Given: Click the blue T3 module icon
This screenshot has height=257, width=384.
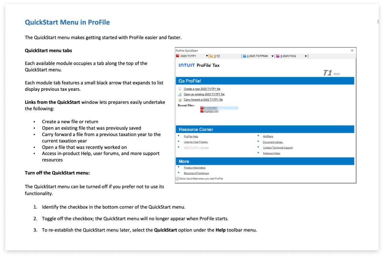Looking at the screenshot, I should click(244, 56).
